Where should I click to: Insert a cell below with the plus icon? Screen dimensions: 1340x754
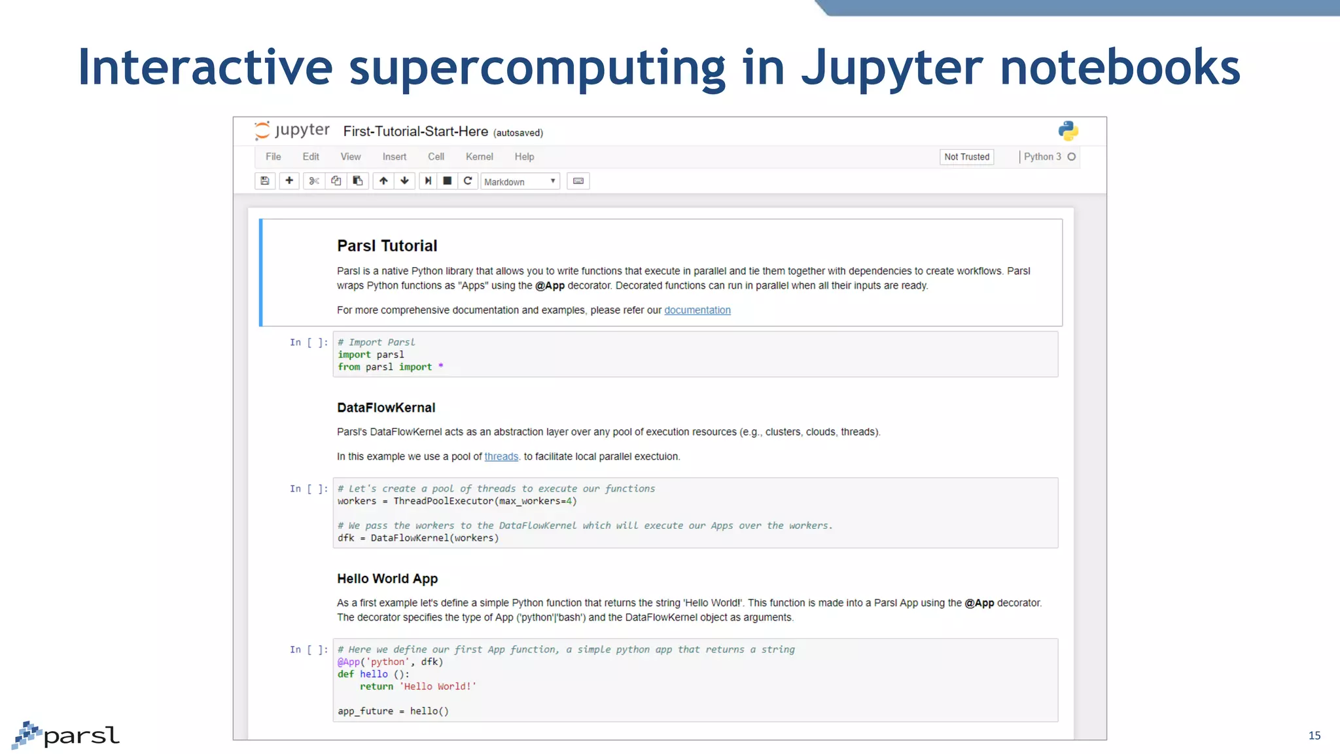pos(289,181)
